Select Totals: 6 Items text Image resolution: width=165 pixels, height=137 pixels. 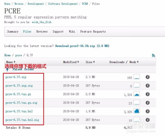(x=18, y=128)
